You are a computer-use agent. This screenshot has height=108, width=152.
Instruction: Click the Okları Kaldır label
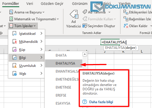[138, 26]
